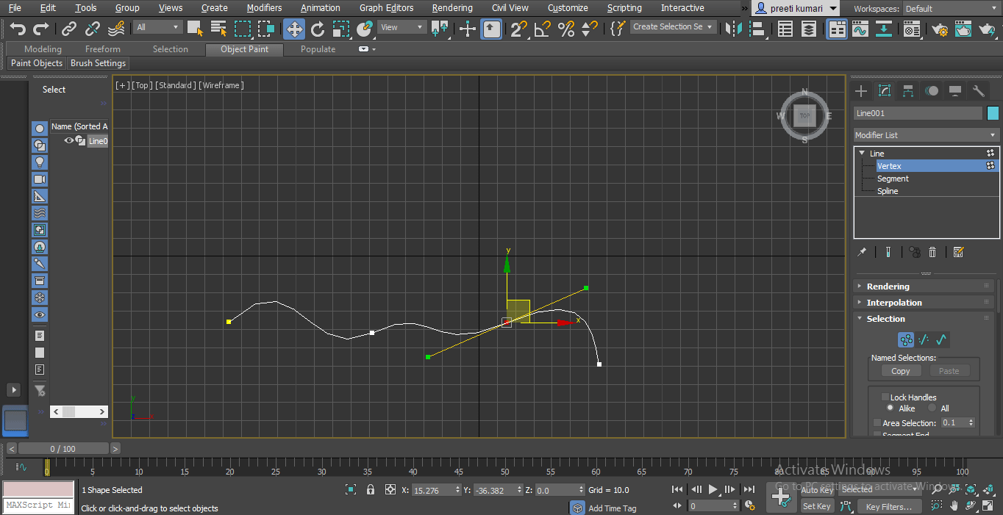
Task: Open the Utilities panel with the wrench icon
Action: click(978, 91)
